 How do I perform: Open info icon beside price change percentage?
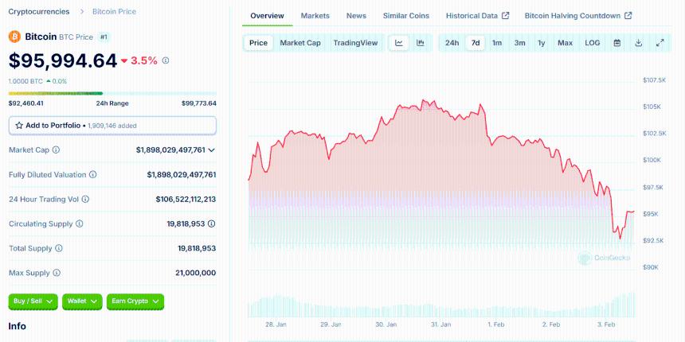tap(166, 60)
